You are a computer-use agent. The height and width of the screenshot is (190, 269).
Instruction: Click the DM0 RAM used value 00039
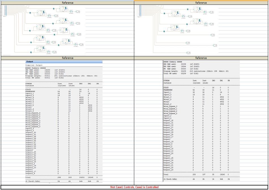click(x=183, y=64)
